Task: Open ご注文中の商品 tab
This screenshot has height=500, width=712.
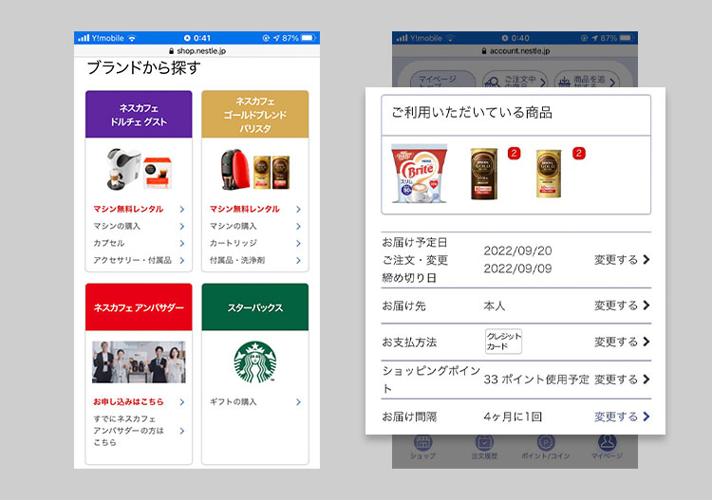Action: point(515,81)
